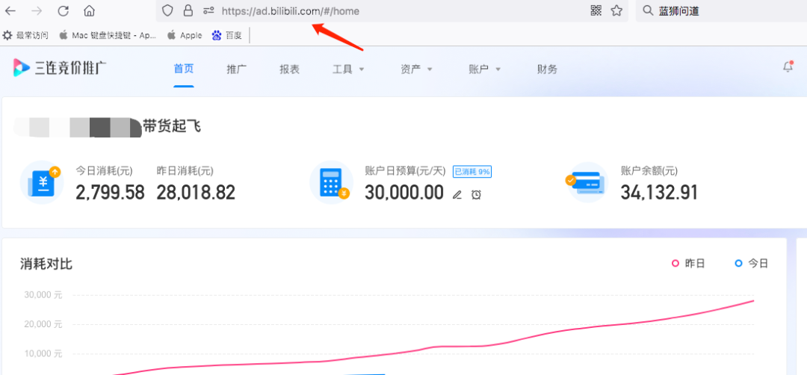This screenshot has width=807, height=375.
Task: Click the account balance 34,132.91
Action: [659, 193]
